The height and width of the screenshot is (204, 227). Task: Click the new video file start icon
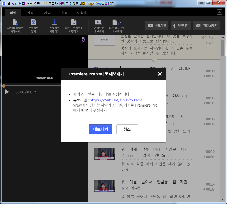tap(15, 26)
